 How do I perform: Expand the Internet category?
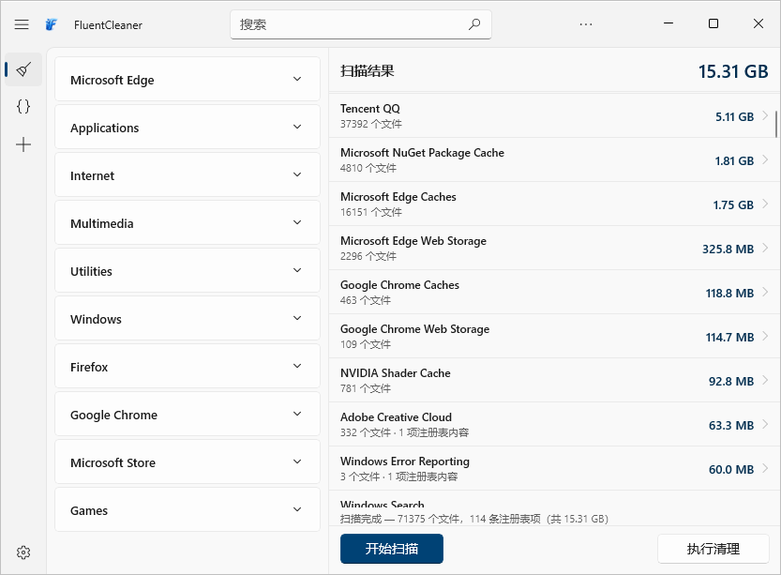(188, 174)
